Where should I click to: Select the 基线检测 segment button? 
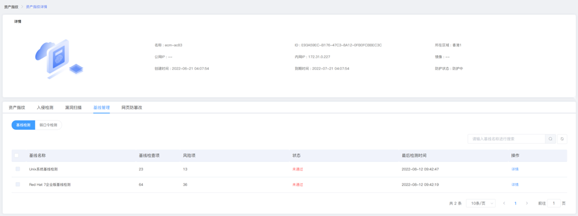click(23, 125)
